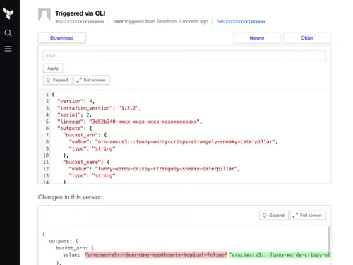This screenshot has width=353, height=265.
Task: Click the #sv-xxxxxxxxxxxxxxxx state version ID
Action: [x=80, y=22]
